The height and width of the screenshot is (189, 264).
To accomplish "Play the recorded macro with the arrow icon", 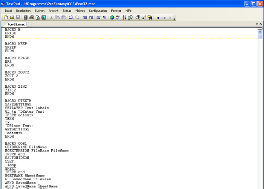I will tap(170, 18).
